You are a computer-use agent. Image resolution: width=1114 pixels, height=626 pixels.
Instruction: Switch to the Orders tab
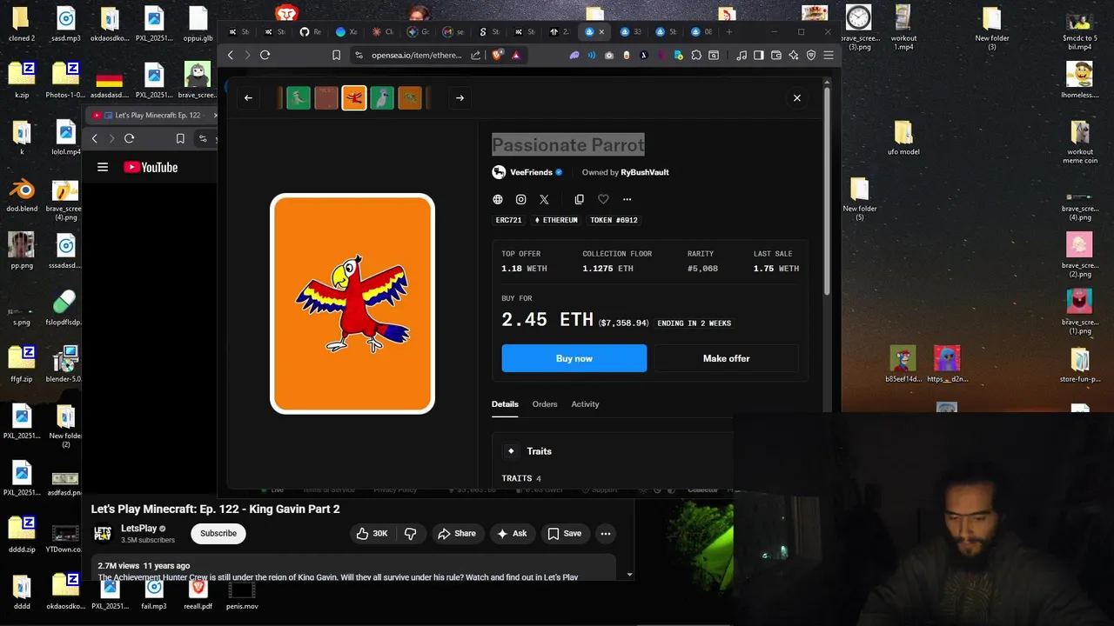(x=545, y=404)
